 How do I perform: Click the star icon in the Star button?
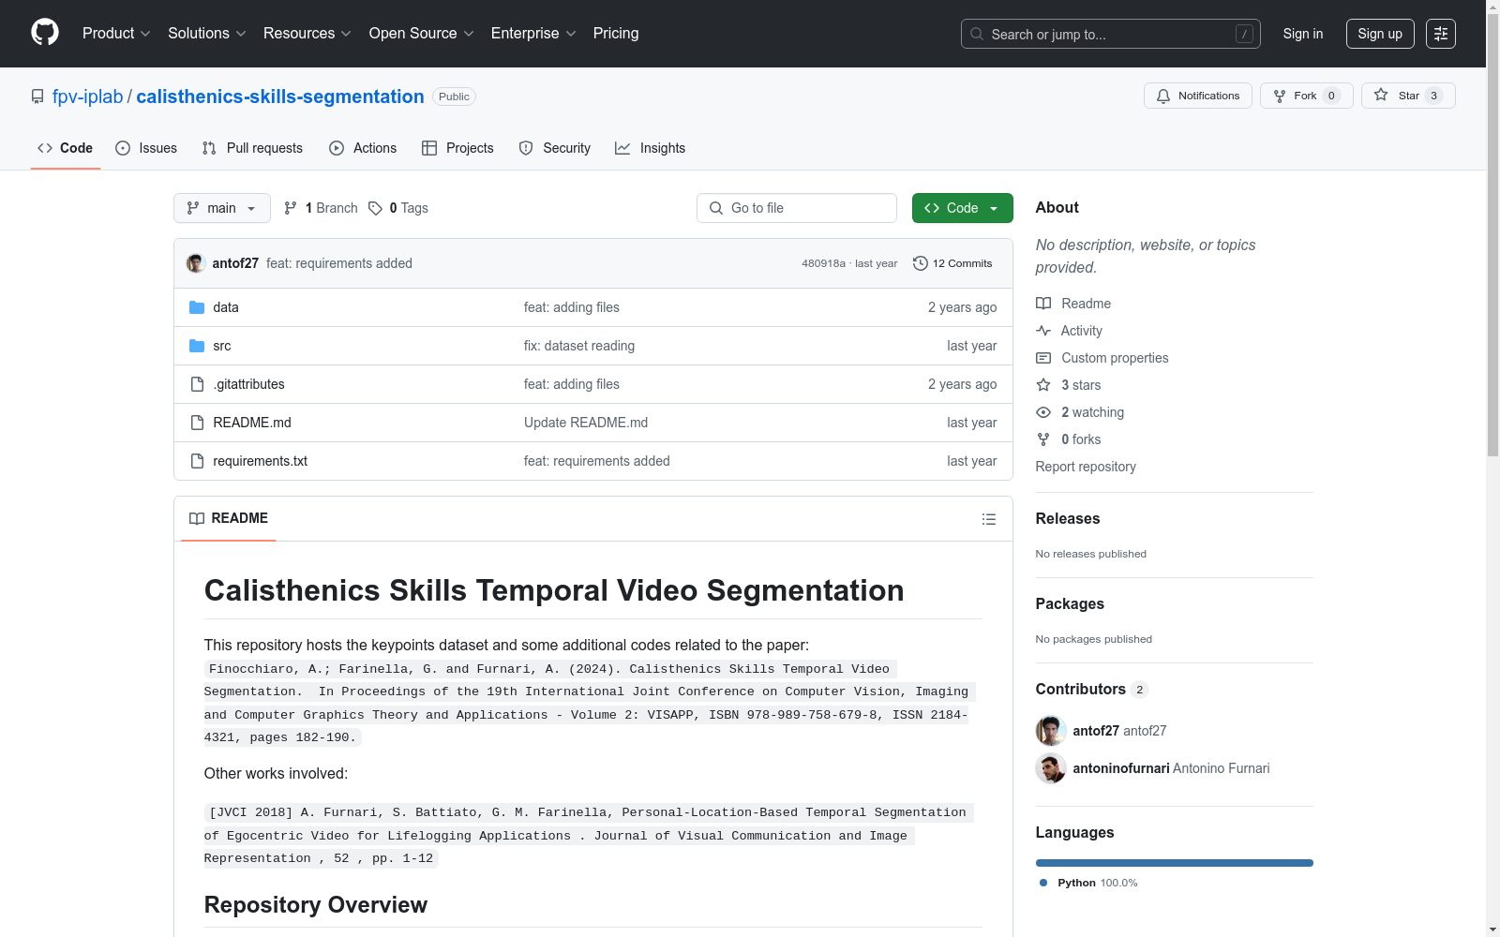tap(1381, 95)
